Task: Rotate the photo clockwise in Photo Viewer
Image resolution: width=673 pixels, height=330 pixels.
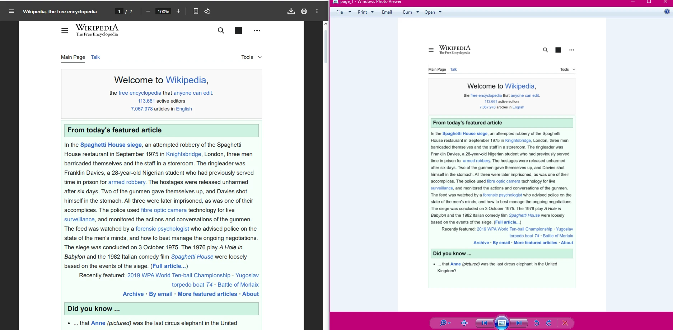Action: coord(548,323)
